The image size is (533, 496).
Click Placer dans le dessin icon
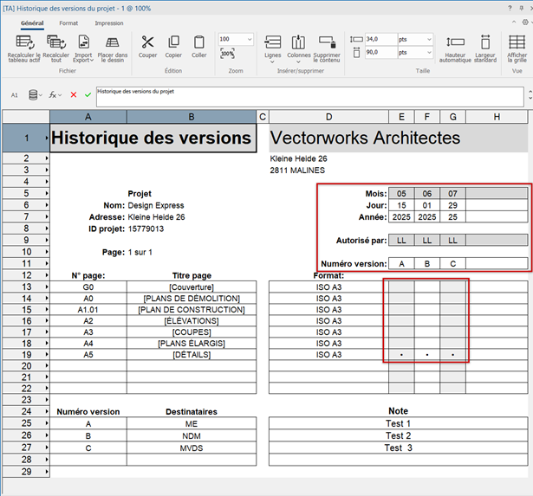click(x=112, y=42)
